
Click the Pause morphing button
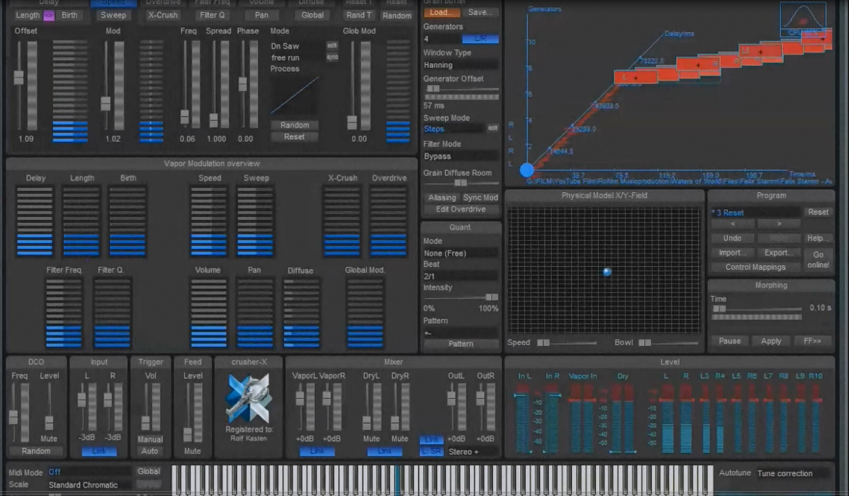pos(730,341)
